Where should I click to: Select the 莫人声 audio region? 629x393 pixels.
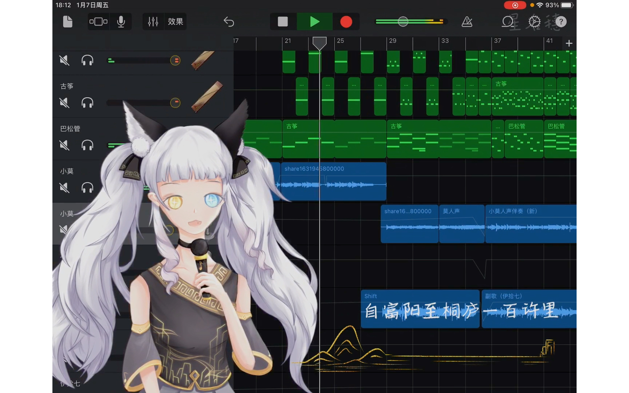462,224
